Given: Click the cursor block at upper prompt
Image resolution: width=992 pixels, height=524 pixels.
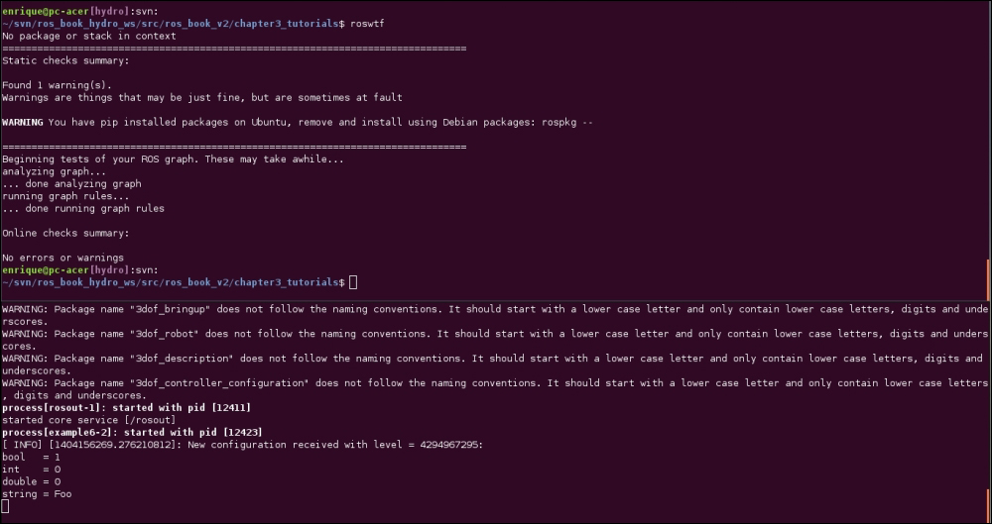Looking at the screenshot, I should pyautogui.click(x=353, y=282).
